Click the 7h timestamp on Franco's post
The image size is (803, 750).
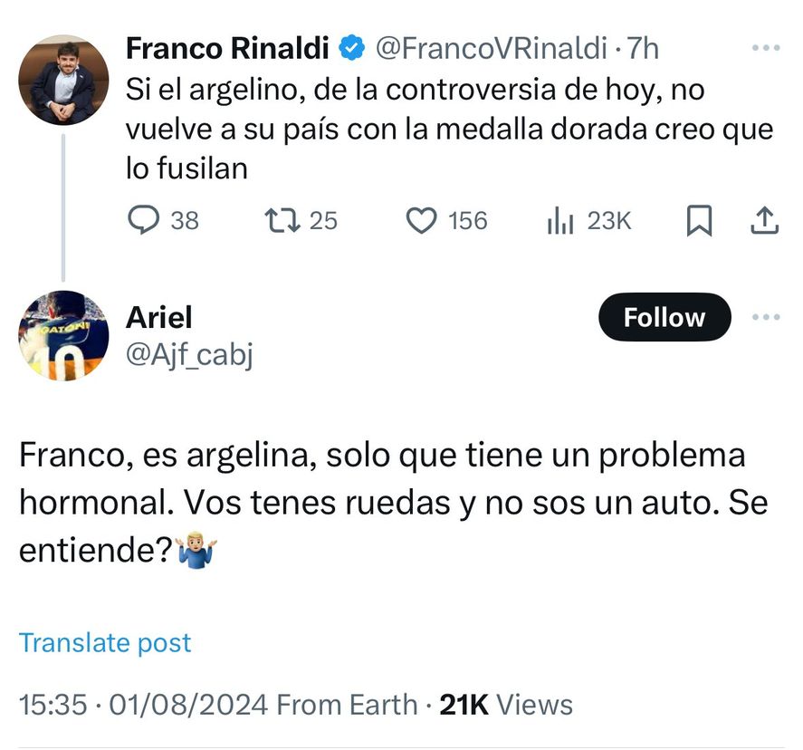pyautogui.click(x=645, y=49)
